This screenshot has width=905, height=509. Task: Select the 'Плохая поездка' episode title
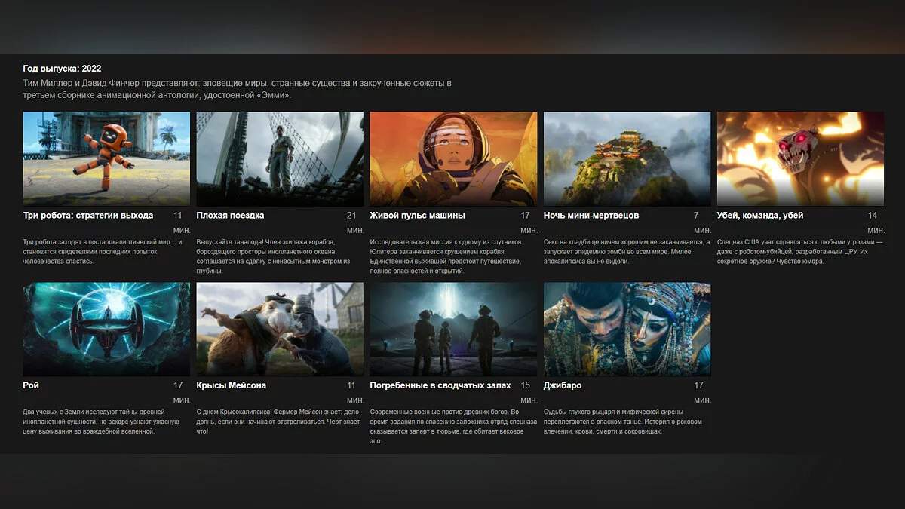pos(230,216)
